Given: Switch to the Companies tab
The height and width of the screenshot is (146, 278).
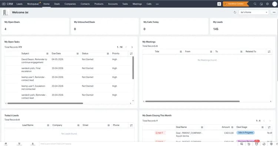Looking at the screenshot, I should point(70,4).
